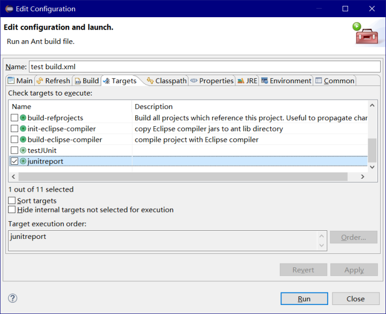Switch to the Main tab
The image size is (386, 314).
[20, 81]
